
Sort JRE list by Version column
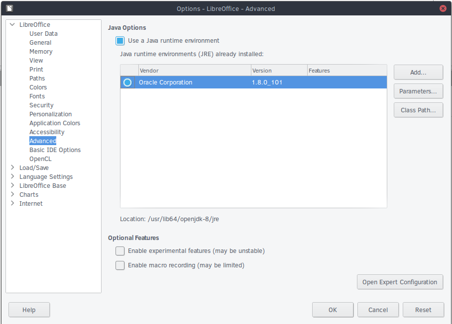[x=279, y=71]
